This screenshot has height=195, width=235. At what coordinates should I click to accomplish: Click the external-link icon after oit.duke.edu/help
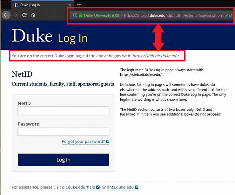(x=98, y=187)
